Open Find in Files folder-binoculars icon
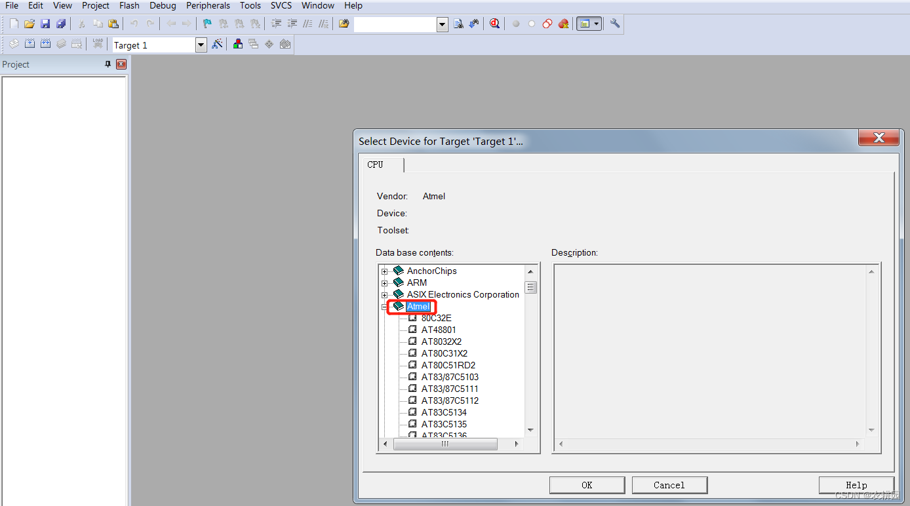 pos(344,24)
